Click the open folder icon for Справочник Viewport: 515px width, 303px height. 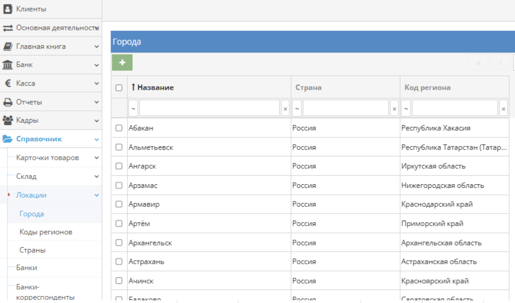(8, 139)
